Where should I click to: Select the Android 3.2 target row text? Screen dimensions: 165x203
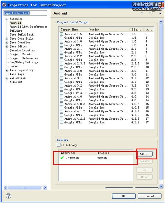pyautogui.click(x=73, y=85)
